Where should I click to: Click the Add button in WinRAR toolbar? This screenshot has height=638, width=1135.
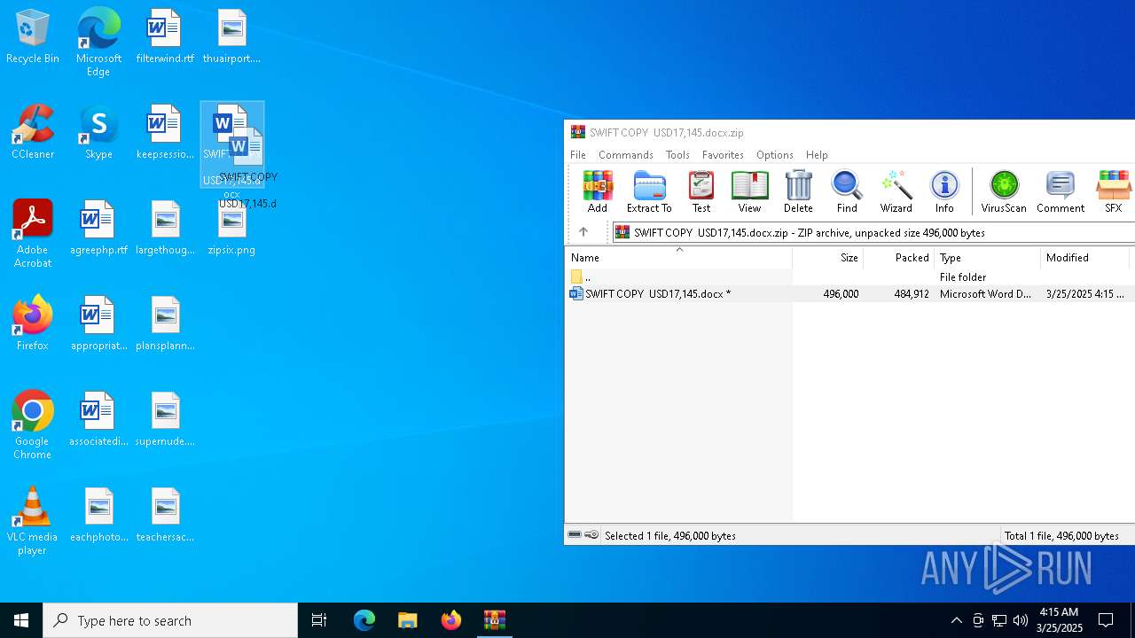[x=597, y=192]
